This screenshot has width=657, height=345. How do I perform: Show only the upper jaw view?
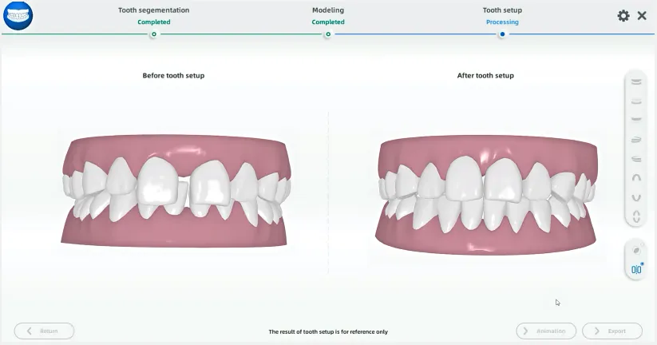(x=636, y=101)
